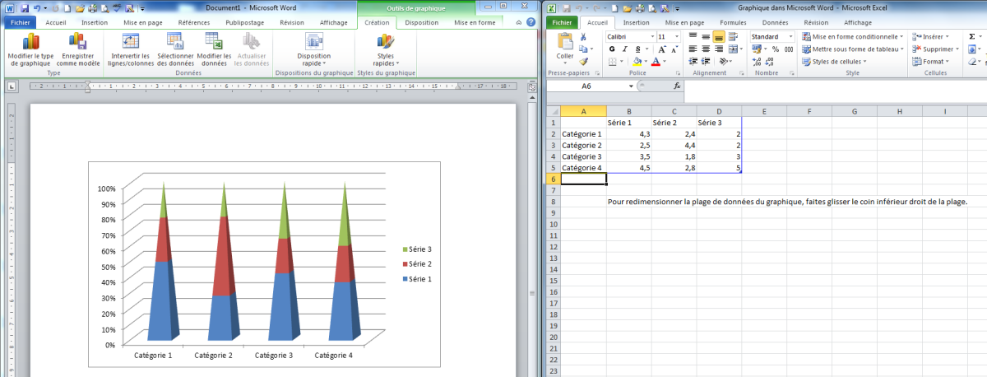Click AutoSum sigma icon in Excel
The height and width of the screenshot is (377, 987).
point(972,36)
